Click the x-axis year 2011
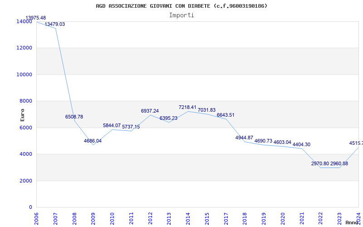Screen dimensions: 363x227 click(131, 218)
